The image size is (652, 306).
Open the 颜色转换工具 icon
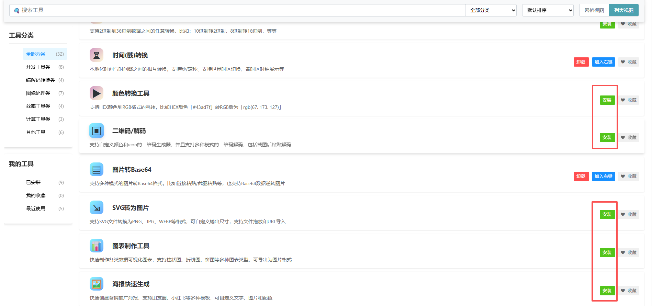(97, 93)
